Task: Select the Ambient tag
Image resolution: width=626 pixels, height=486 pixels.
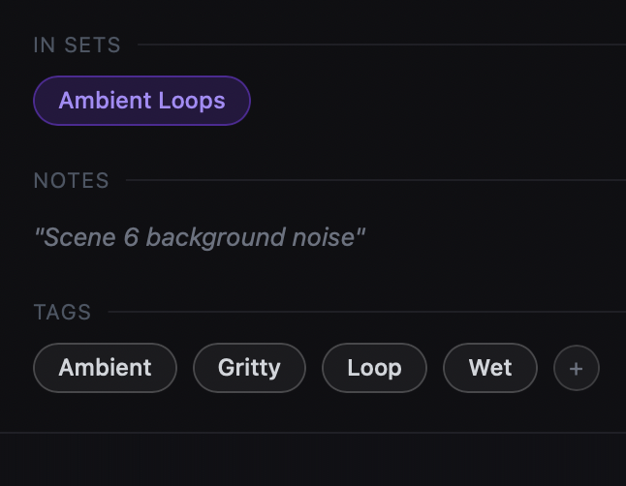Action: click(x=105, y=368)
